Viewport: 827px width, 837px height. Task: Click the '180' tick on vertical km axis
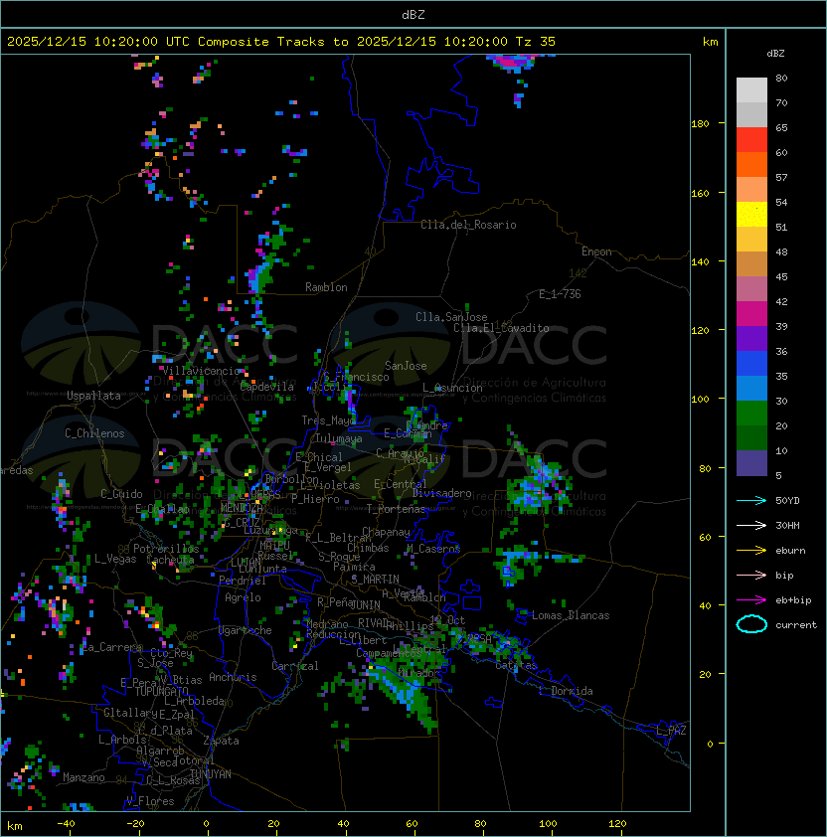click(x=700, y=123)
